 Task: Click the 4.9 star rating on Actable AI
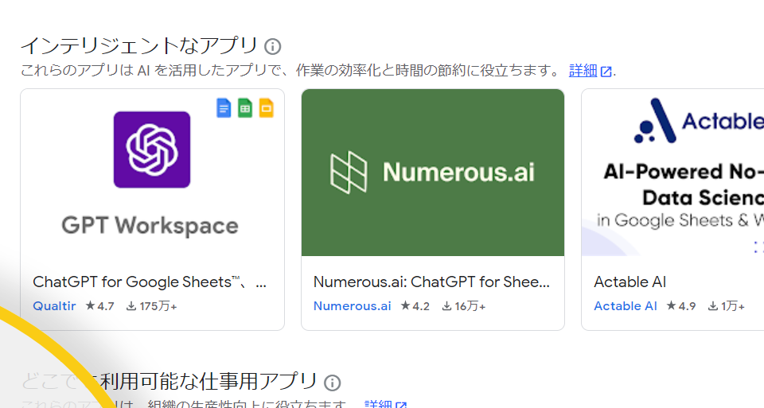click(x=680, y=306)
